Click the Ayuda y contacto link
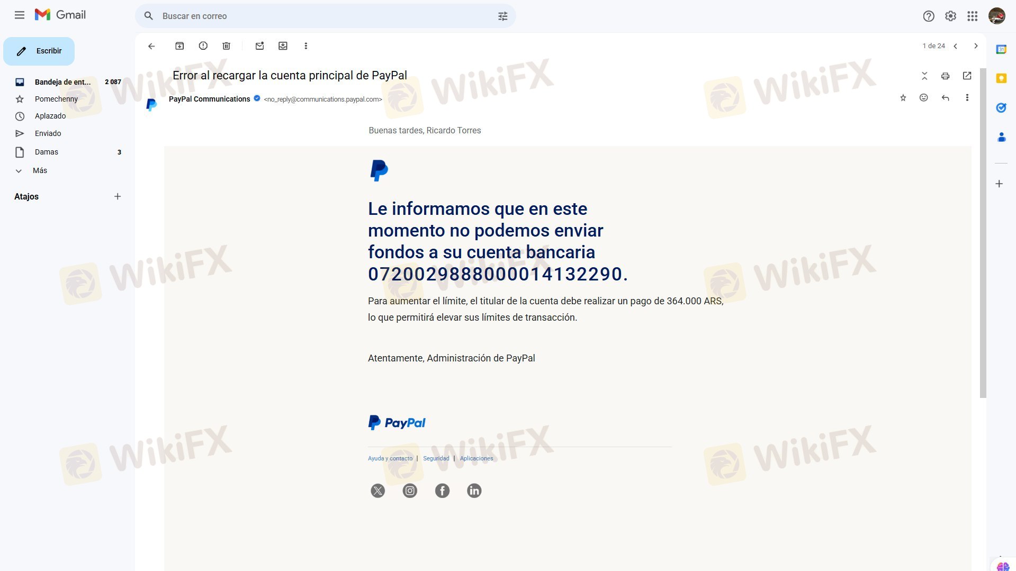The height and width of the screenshot is (571, 1016). pos(390,458)
